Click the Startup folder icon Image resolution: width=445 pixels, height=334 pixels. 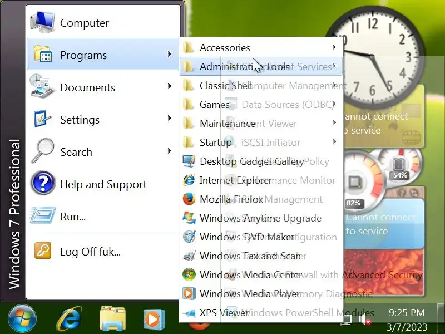click(189, 142)
